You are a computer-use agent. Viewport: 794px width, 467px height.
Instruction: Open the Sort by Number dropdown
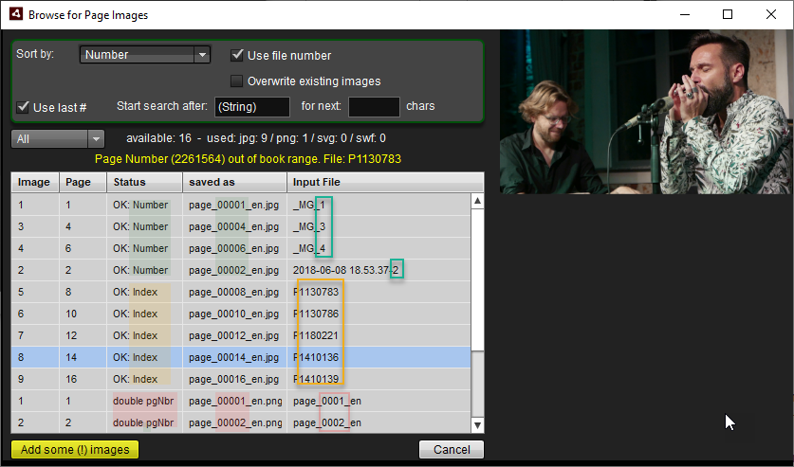pyautogui.click(x=145, y=55)
